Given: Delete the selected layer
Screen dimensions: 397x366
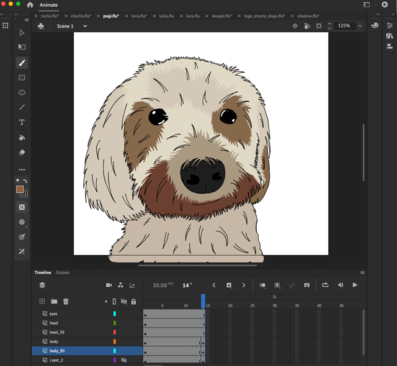Looking at the screenshot, I should (x=66, y=301).
